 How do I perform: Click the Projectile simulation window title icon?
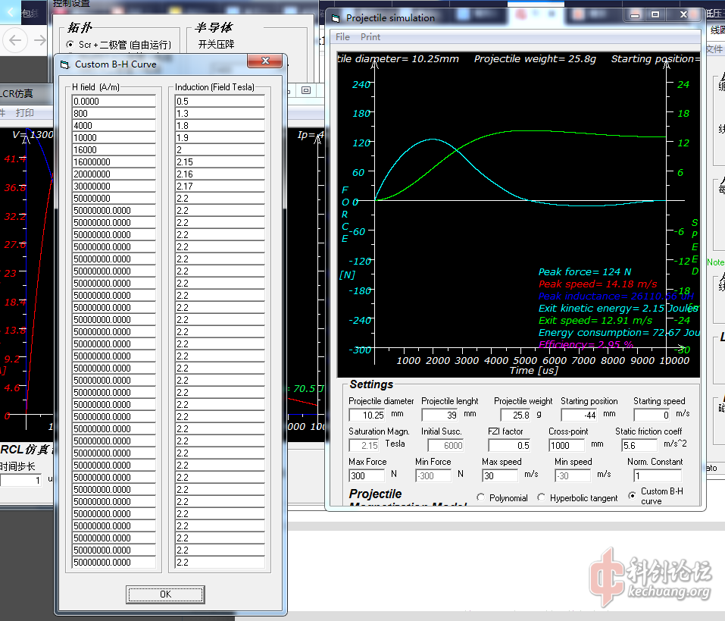click(336, 17)
